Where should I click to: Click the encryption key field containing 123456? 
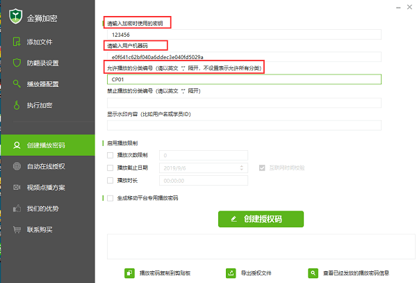[x=243, y=34]
